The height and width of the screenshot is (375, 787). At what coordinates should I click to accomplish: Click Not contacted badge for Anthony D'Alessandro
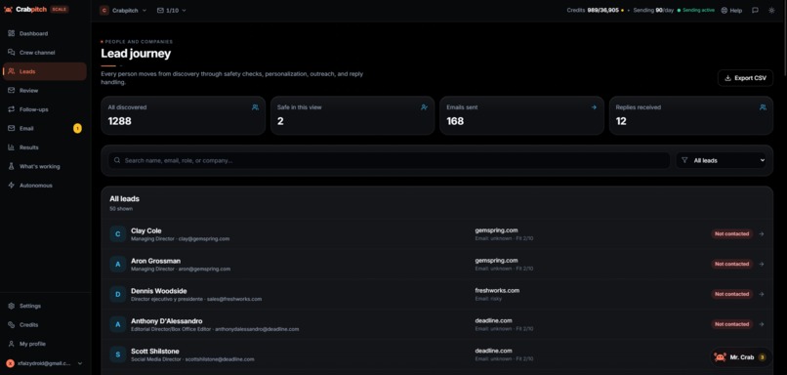731,324
